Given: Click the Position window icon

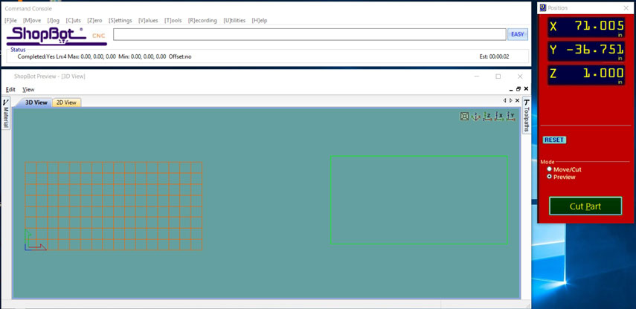Looking at the screenshot, I should (x=543, y=7).
